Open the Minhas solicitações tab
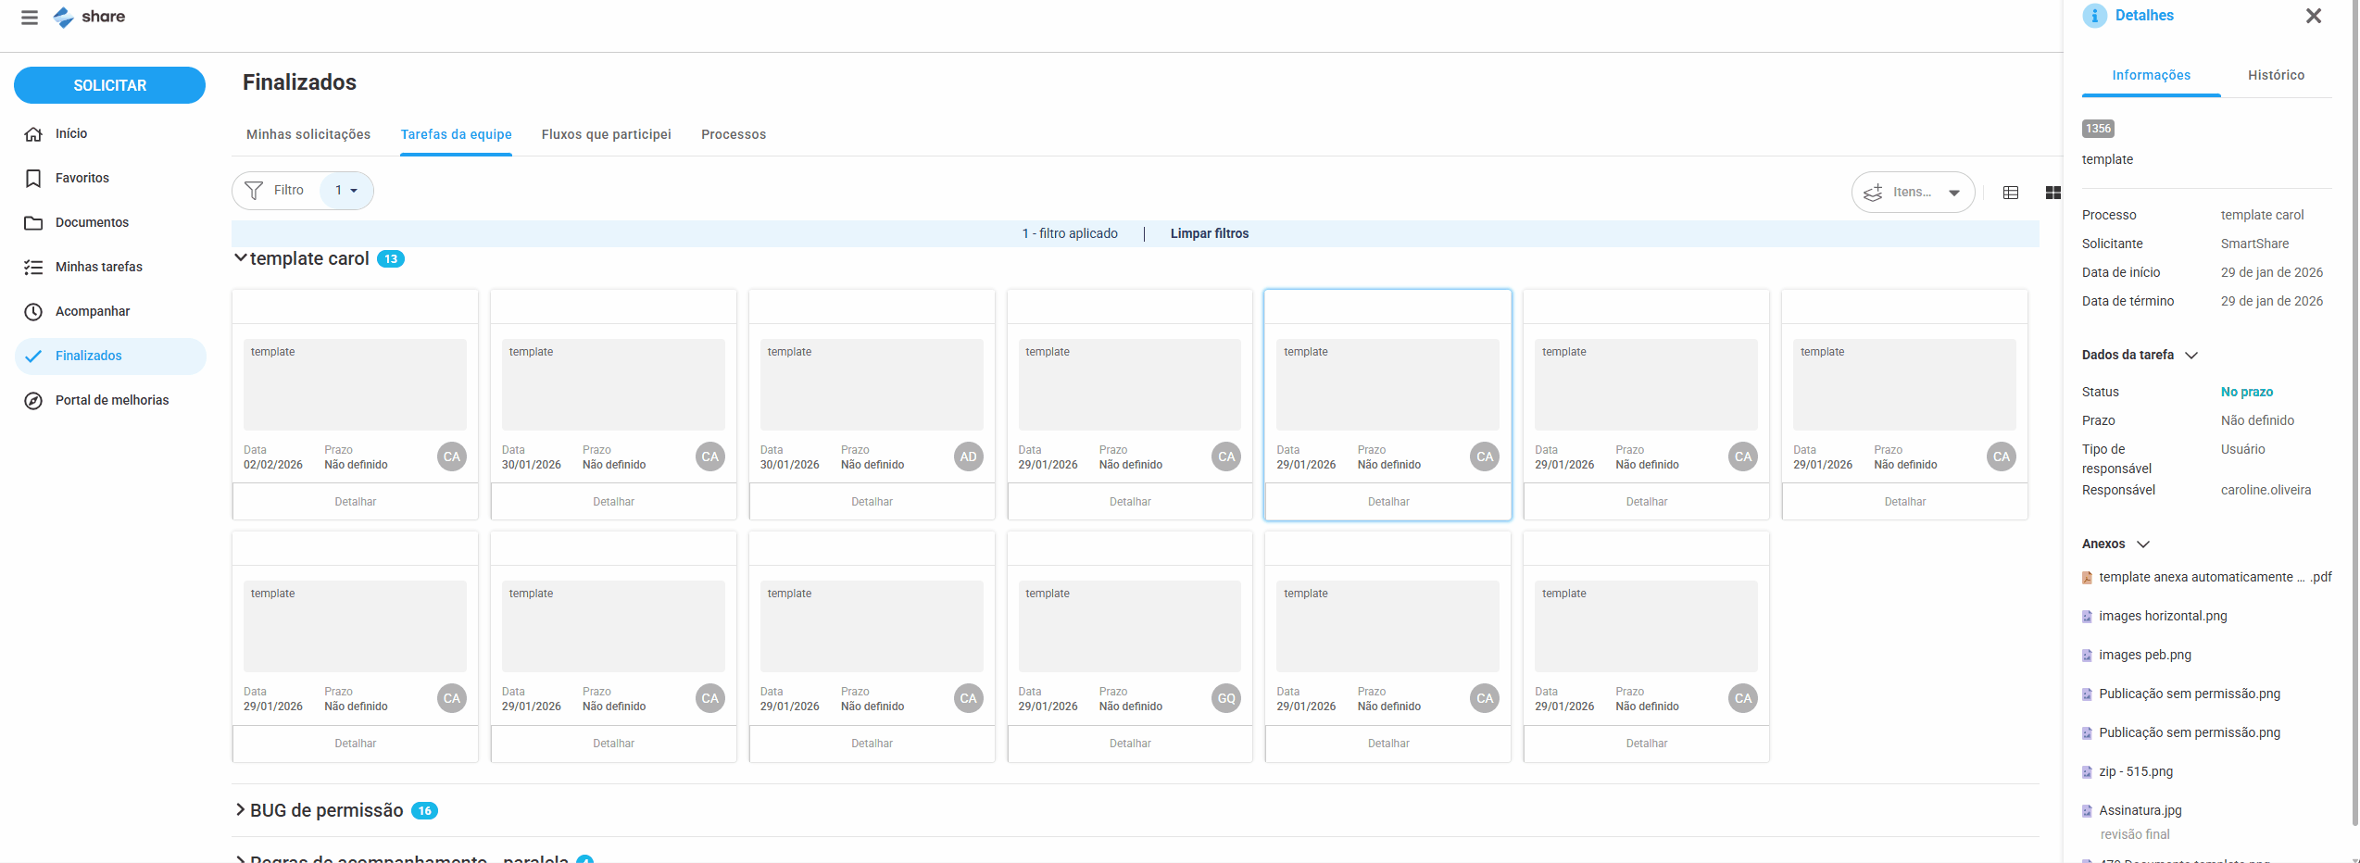This screenshot has width=2360, height=863. coord(308,134)
